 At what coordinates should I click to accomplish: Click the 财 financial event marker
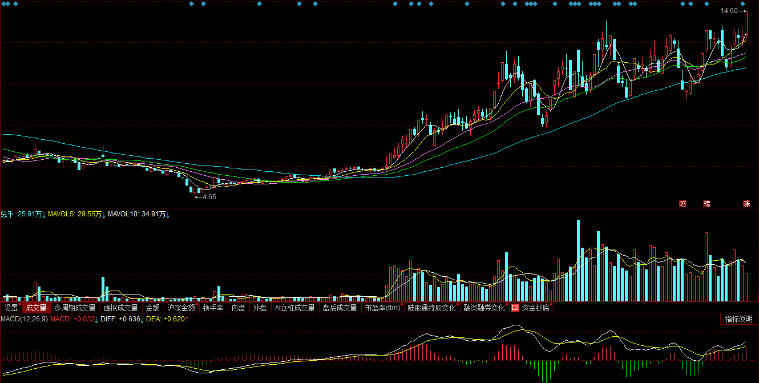tap(682, 204)
